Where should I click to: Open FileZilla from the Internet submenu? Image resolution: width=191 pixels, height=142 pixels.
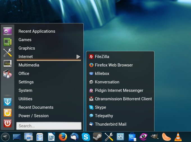click(x=120, y=57)
